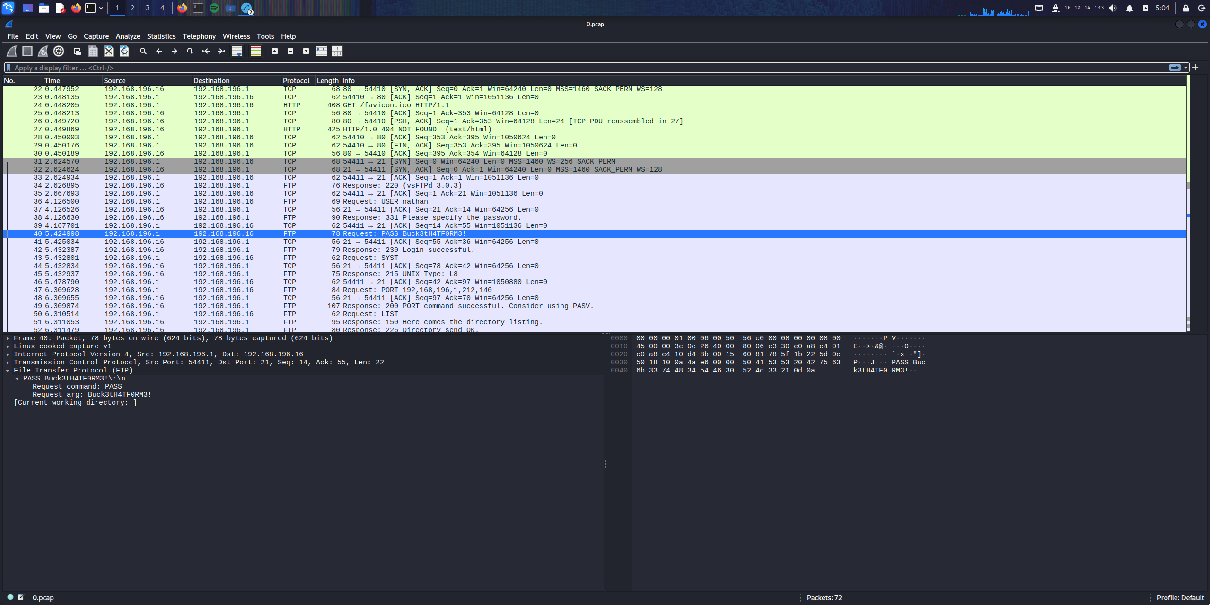Collapse the PASS Buck3tH4TF0RM3! subtree
This screenshot has width=1210, height=605.
pyautogui.click(x=17, y=379)
